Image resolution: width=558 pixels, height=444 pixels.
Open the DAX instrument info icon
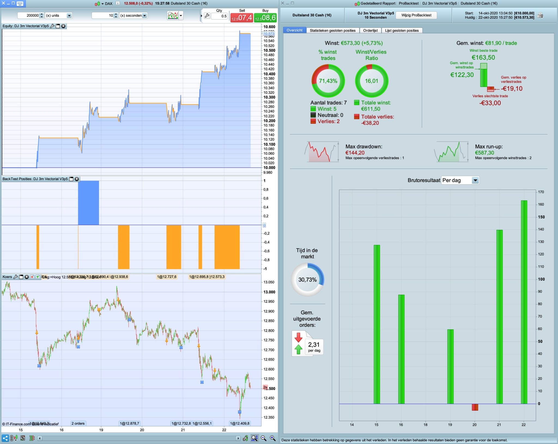point(118,3)
